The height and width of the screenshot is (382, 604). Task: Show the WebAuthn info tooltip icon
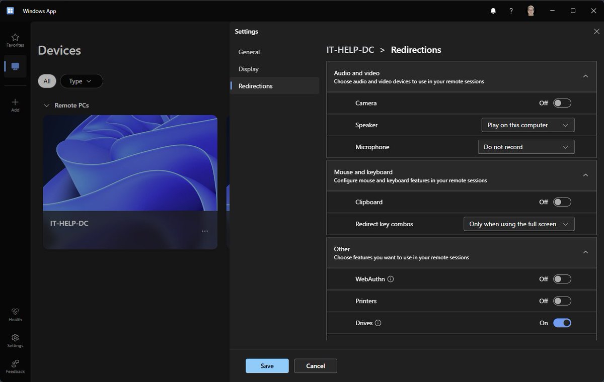coord(391,279)
